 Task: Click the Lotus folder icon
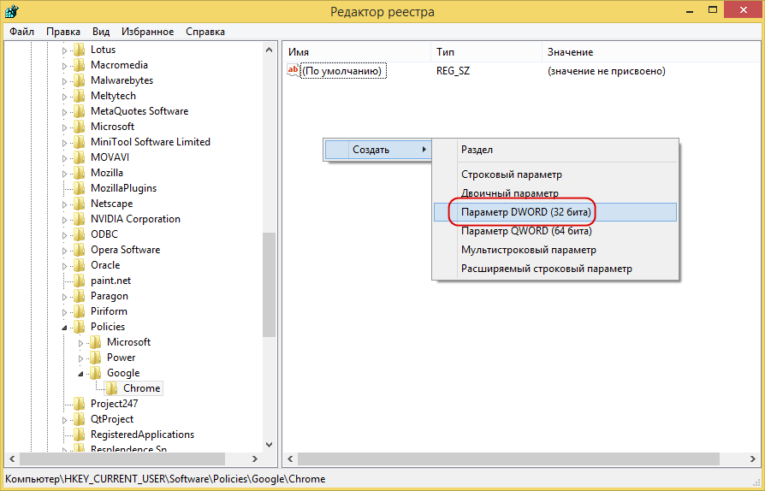click(x=79, y=50)
